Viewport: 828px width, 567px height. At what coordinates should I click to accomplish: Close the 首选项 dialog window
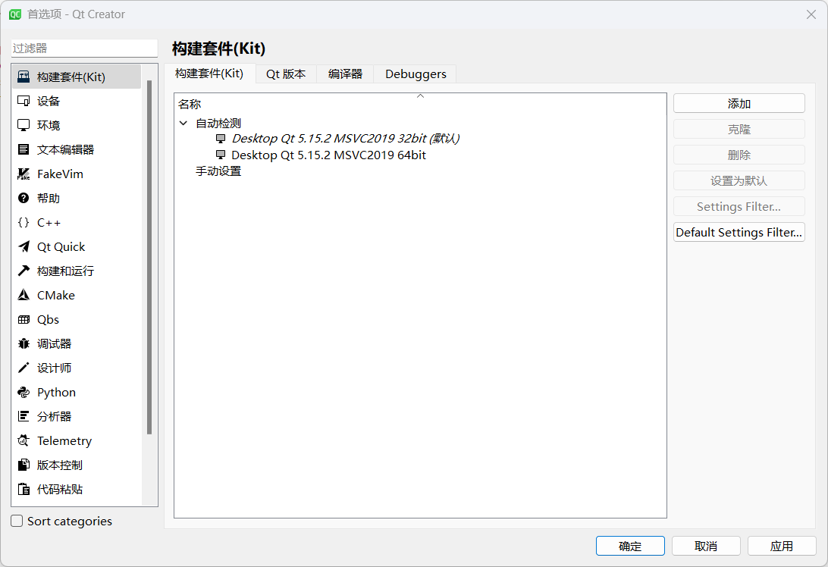(x=811, y=14)
